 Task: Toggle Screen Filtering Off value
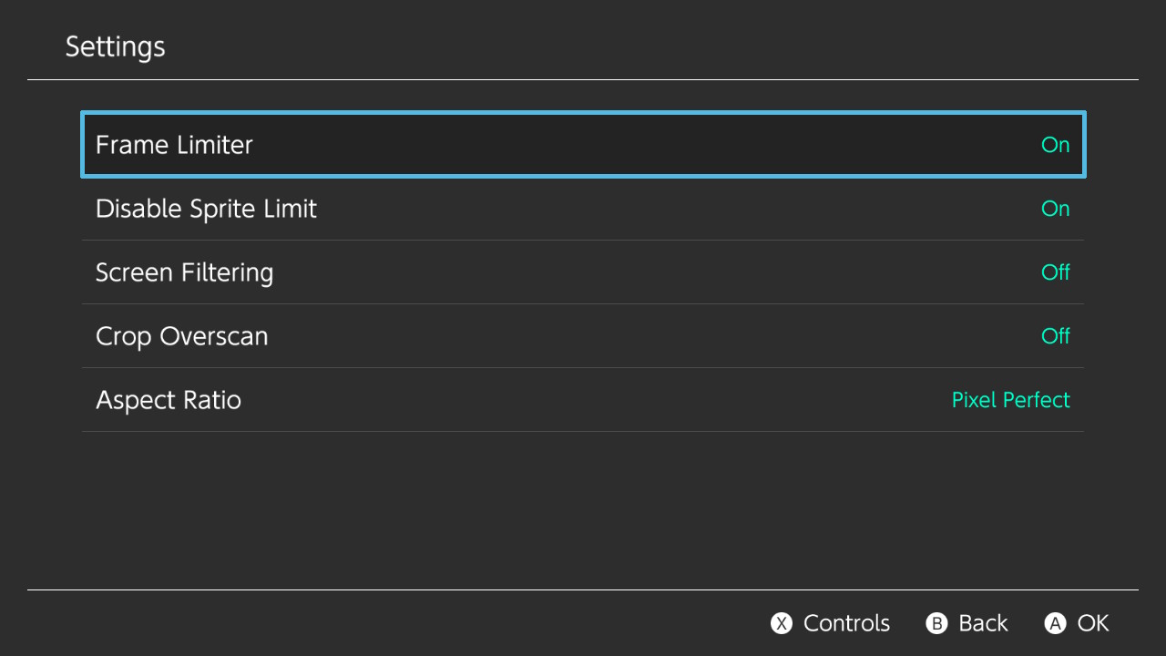point(1055,272)
